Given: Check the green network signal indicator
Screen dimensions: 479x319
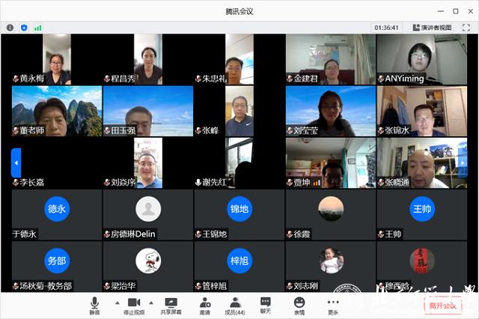Looking at the screenshot, I should (37, 28).
